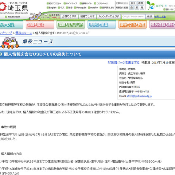Screen dimensions: 175x175
Task: Open the 検索の方法 link
Action: point(160,17)
